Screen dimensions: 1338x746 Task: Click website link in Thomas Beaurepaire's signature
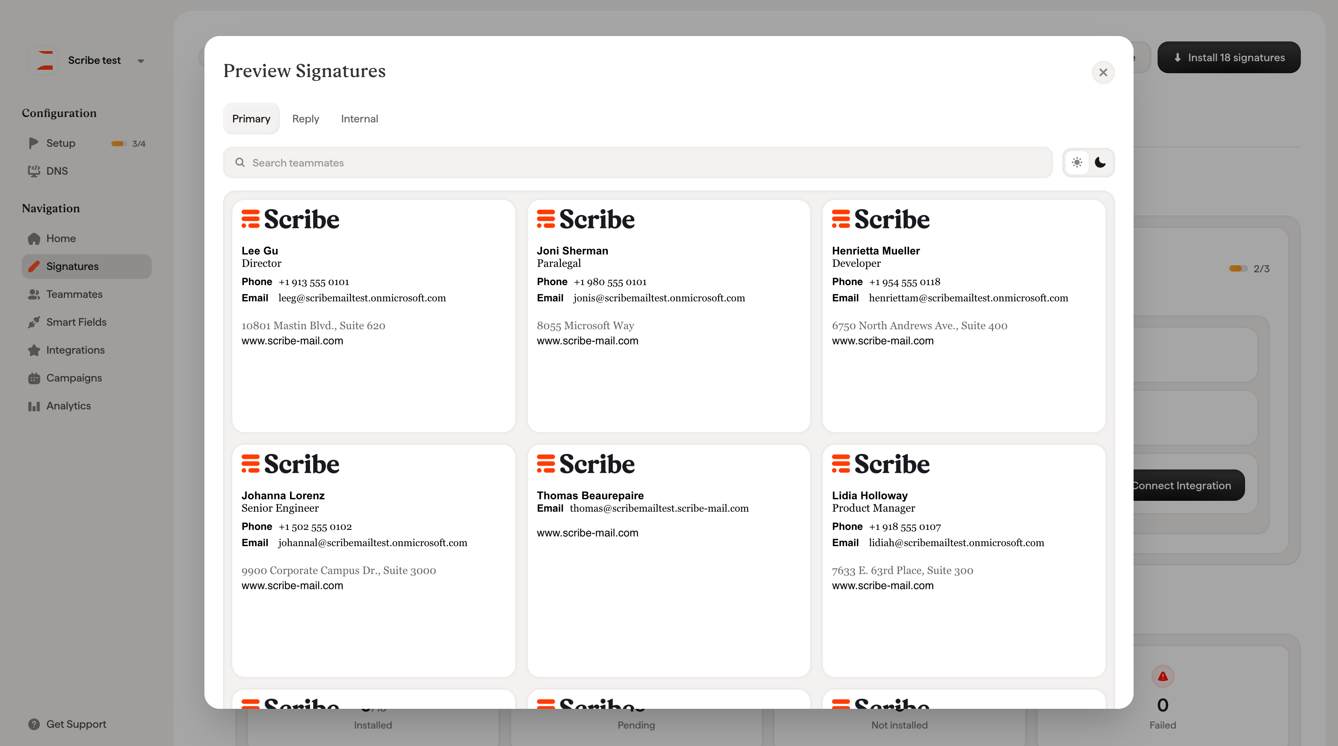pos(587,533)
